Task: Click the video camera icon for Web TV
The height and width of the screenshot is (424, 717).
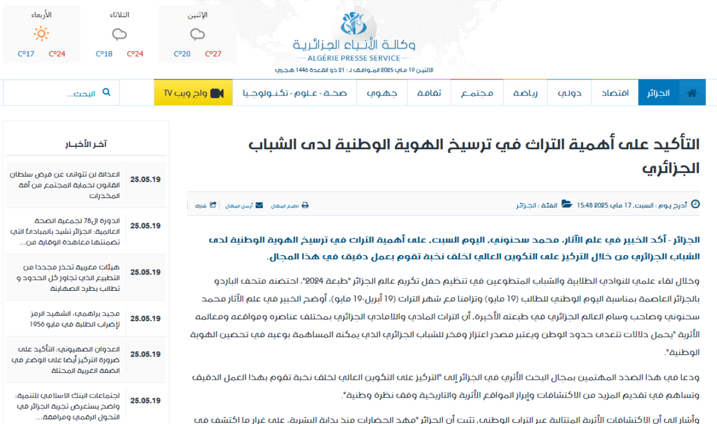Action: coord(216,93)
